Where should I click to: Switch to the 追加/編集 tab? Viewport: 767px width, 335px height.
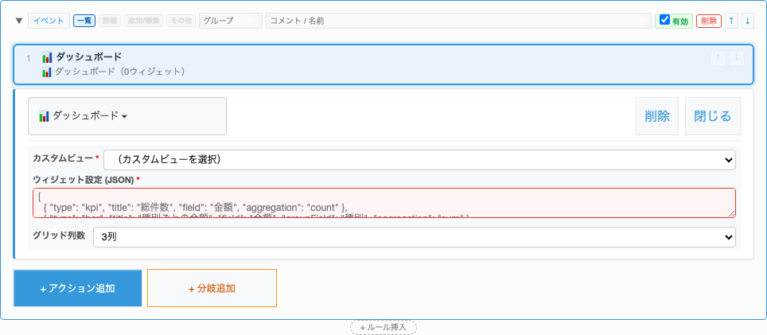click(144, 21)
